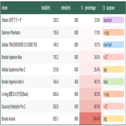The height and width of the screenshot is (126, 126).
Task: Click total value 210.8
Action: 56,70
